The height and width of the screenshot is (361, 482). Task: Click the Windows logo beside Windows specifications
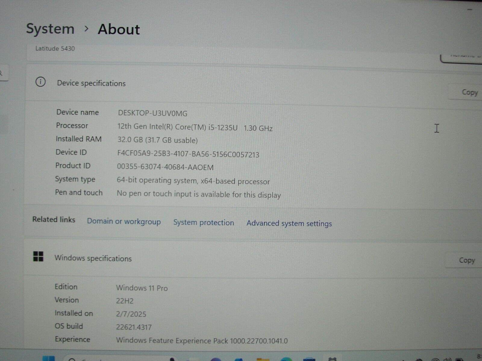pyautogui.click(x=38, y=257)
